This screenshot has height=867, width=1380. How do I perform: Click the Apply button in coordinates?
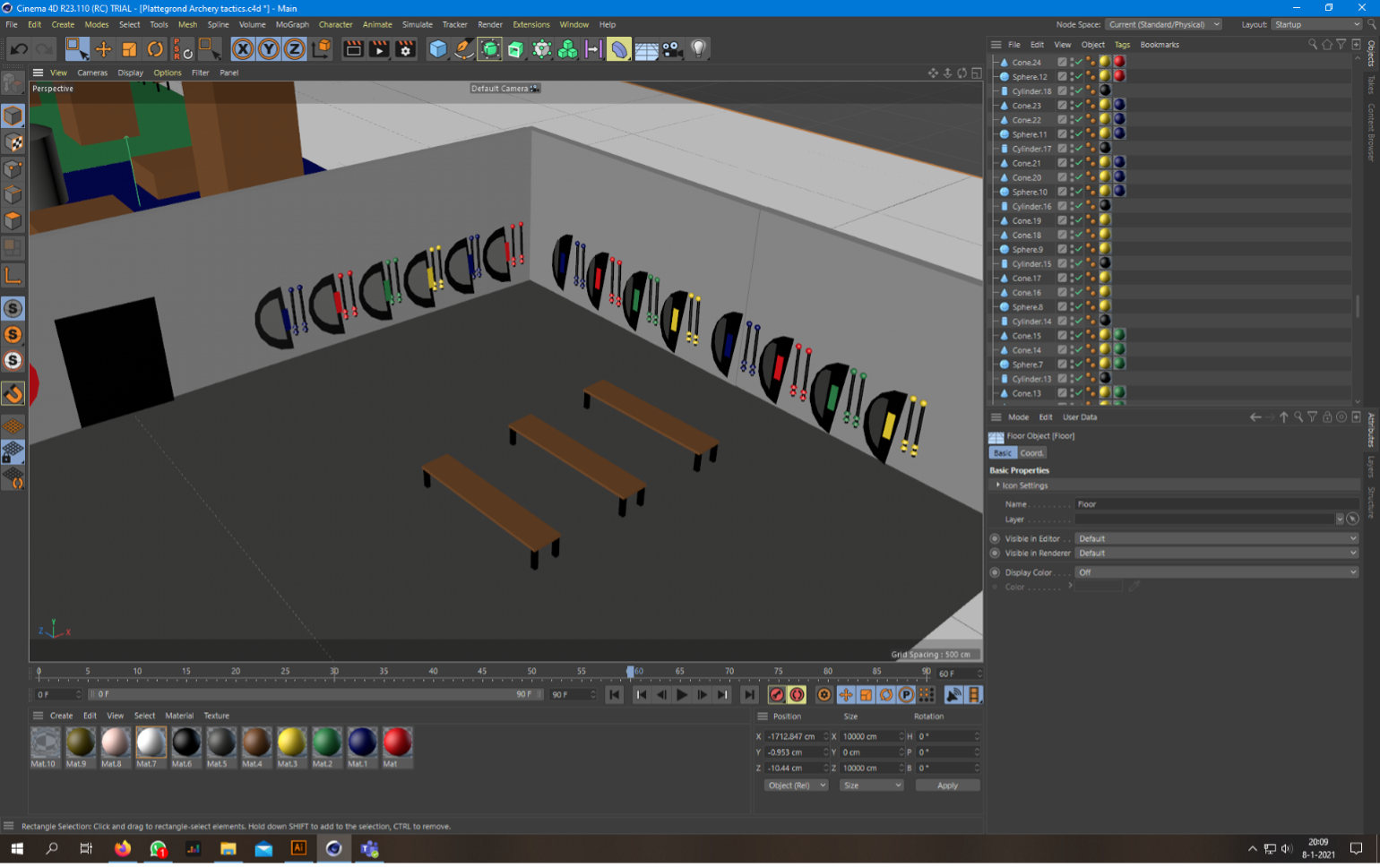[946, 785]
